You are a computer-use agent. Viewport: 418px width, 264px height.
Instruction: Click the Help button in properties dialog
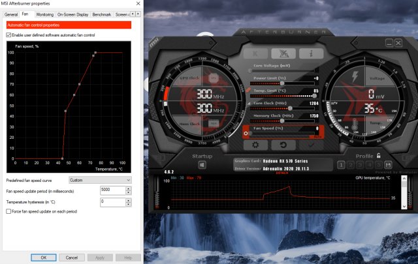pyautogui.click(x=128, y=257)
